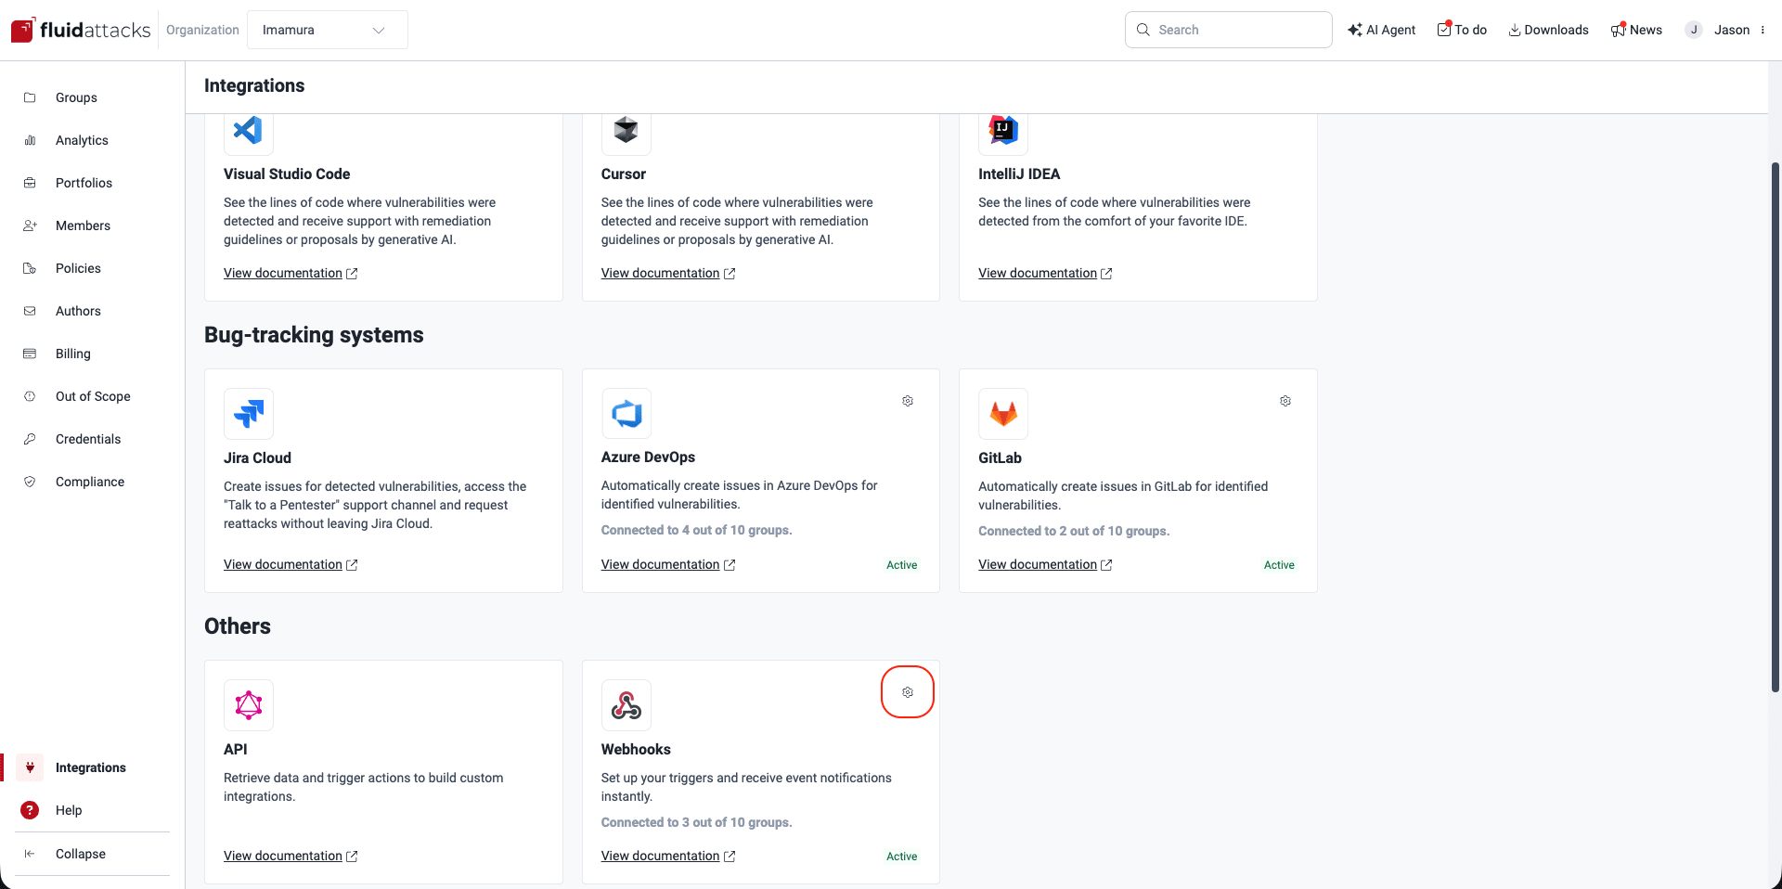Switch to the Analytics section
Viewport: 1782px width, 889px height.
pos(82,139)
